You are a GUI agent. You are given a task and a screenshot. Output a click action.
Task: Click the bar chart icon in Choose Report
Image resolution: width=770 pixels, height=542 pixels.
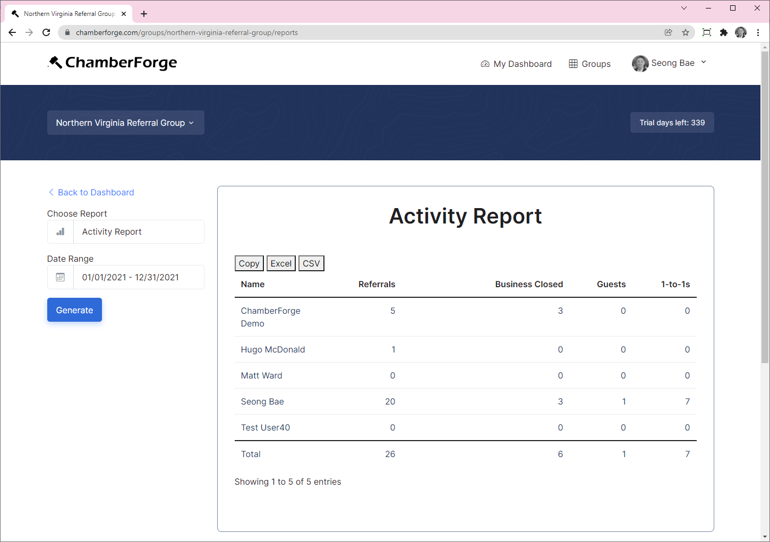[59, 231]
